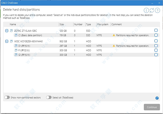163x114 pixels.
Task: Click the File system column header
Action: click(x=103, y=24)
